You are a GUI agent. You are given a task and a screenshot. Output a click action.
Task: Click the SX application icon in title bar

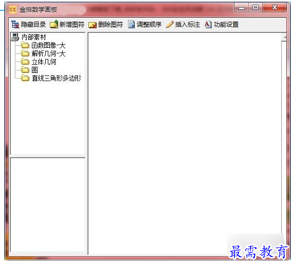[x=13, y=9]
